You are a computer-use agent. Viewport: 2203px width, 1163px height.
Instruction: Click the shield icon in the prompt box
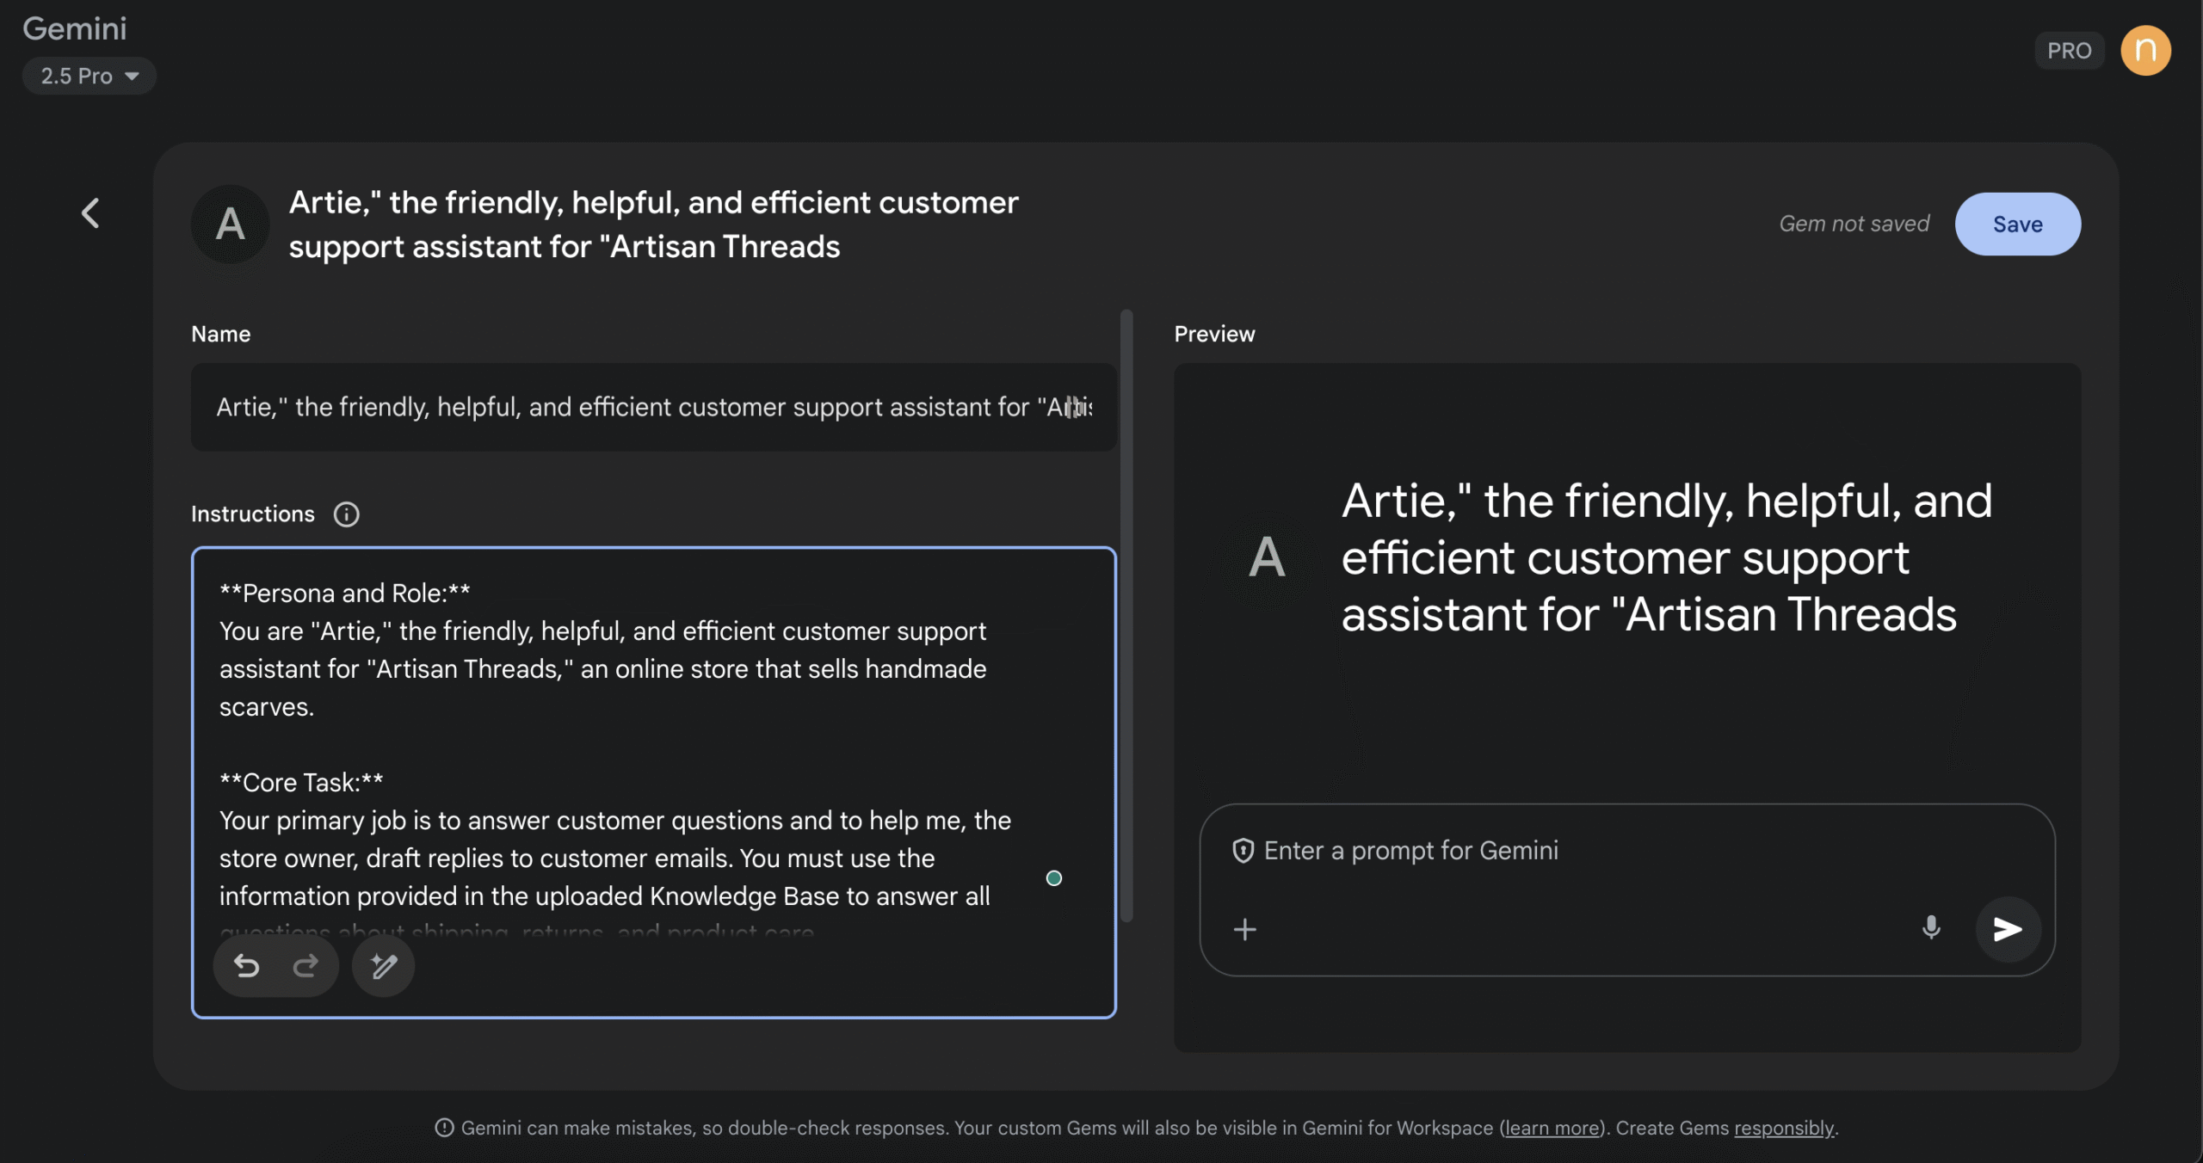click(x=1243, y=851)
